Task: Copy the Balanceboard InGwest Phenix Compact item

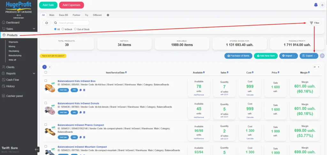Action: point(80,137)
